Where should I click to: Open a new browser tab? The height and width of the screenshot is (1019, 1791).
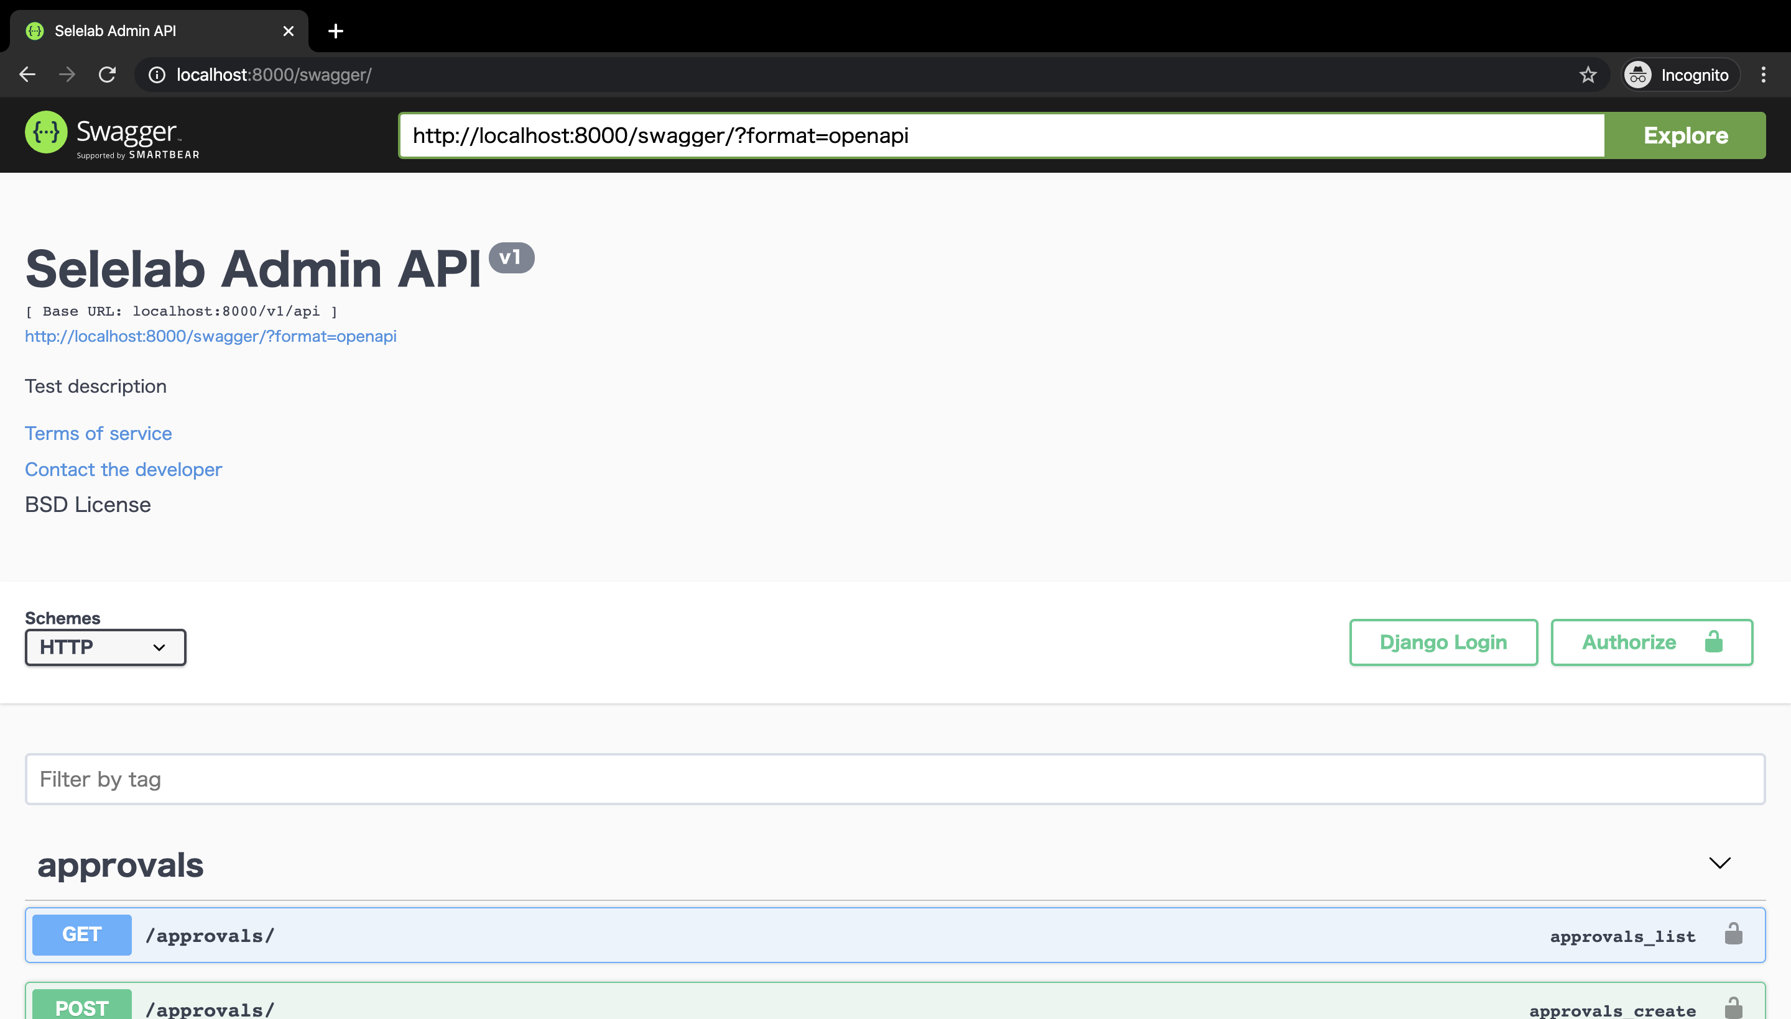(x=336, y=31)
